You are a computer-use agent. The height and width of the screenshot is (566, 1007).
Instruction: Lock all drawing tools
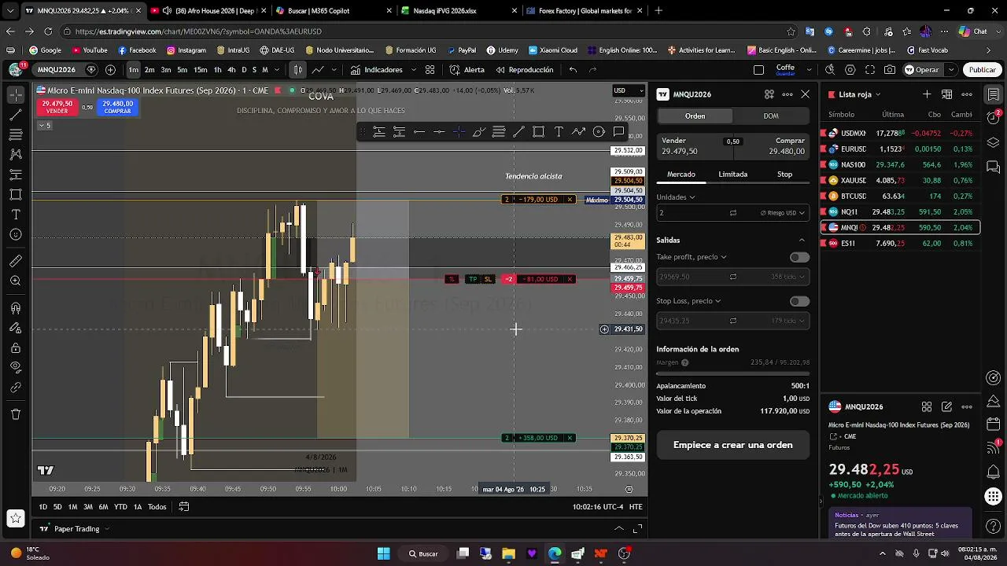point(16,347)
